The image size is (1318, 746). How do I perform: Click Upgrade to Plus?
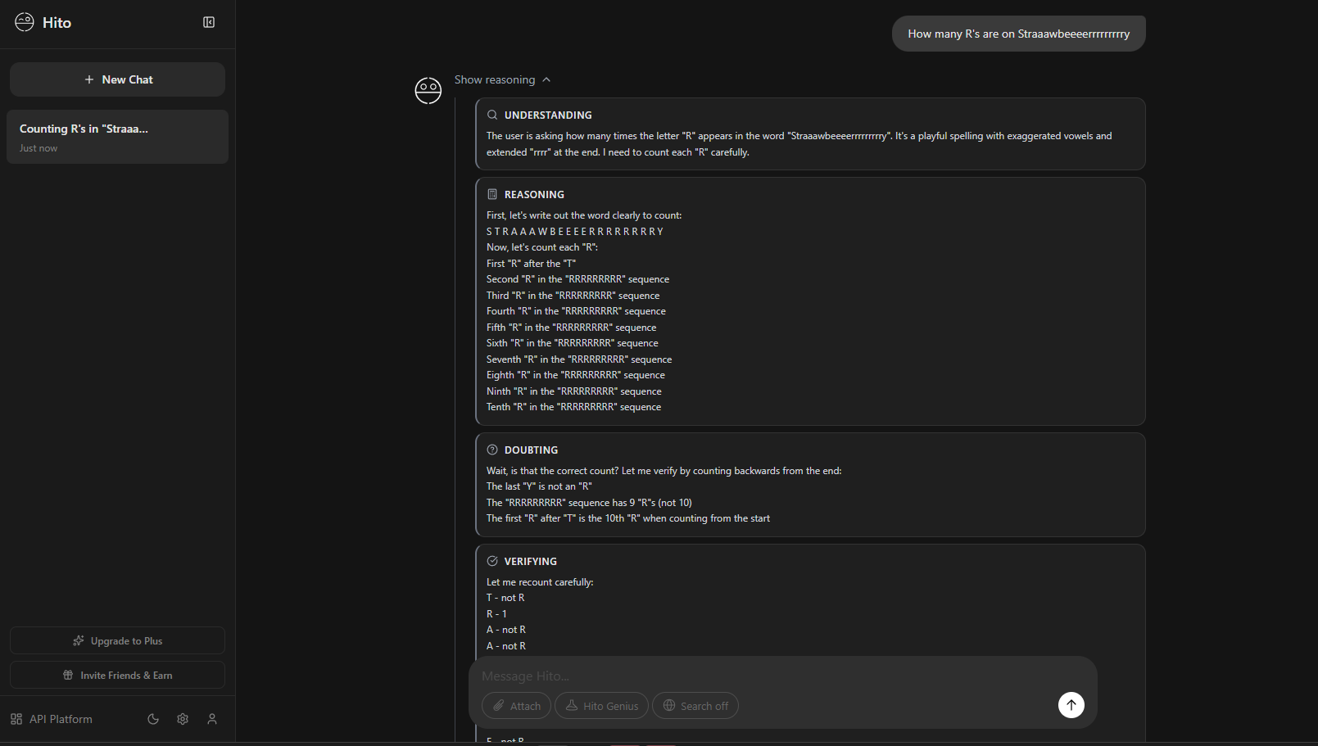click(117, 640)
